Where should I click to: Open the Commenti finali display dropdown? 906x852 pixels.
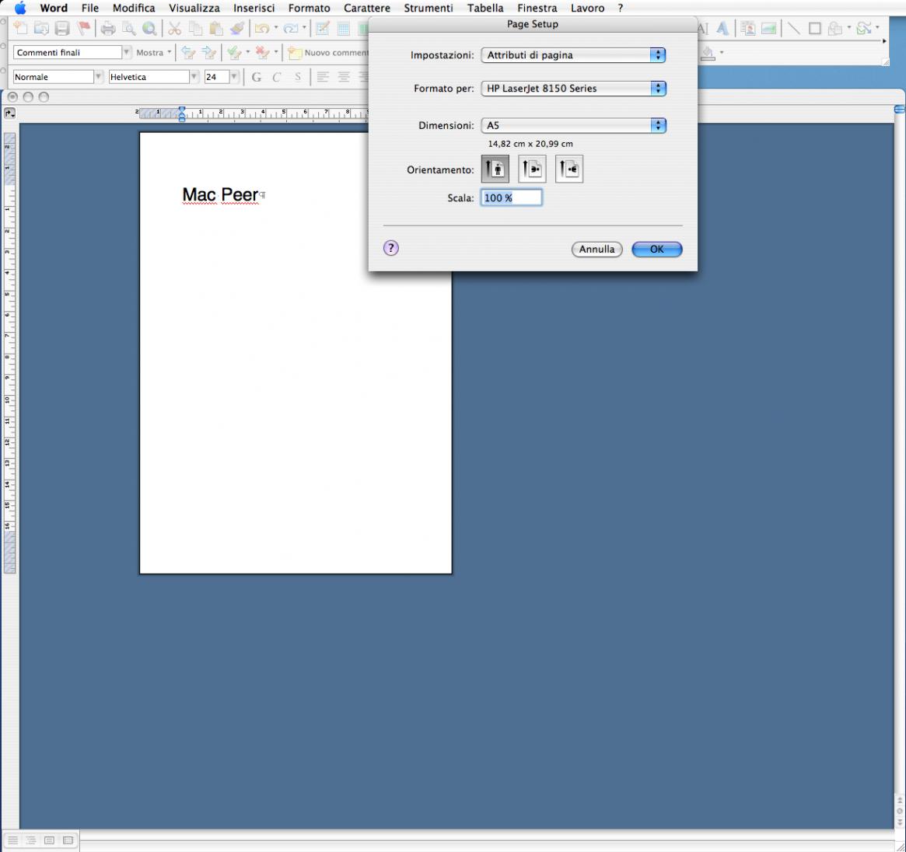click(x=127, y=53)
